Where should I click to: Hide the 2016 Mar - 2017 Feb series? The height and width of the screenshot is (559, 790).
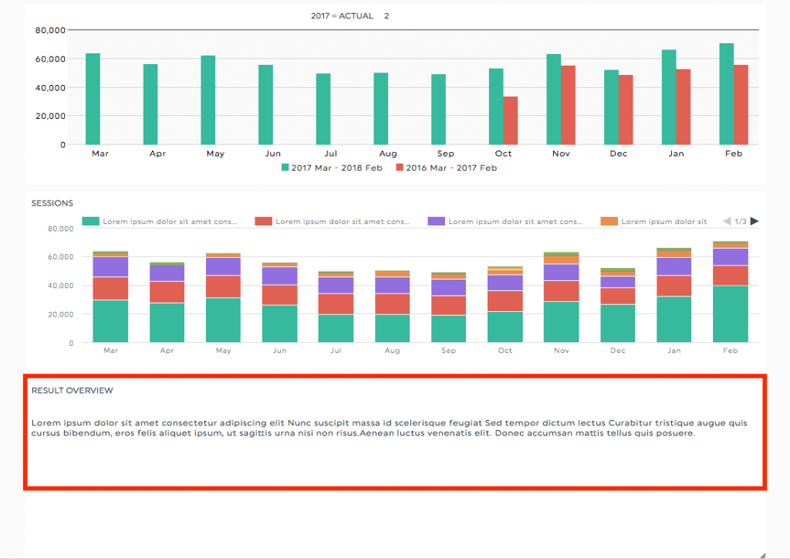coord(446,168)
